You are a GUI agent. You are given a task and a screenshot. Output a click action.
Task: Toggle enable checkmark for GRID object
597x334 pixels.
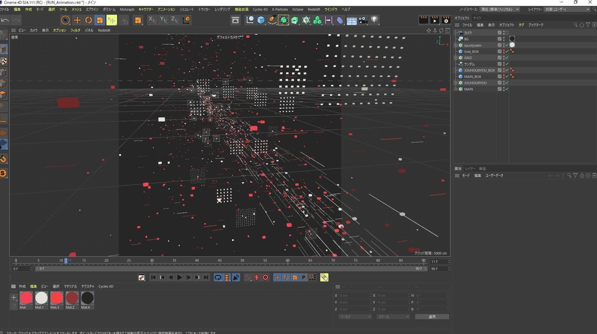click(x=507, y=58)
